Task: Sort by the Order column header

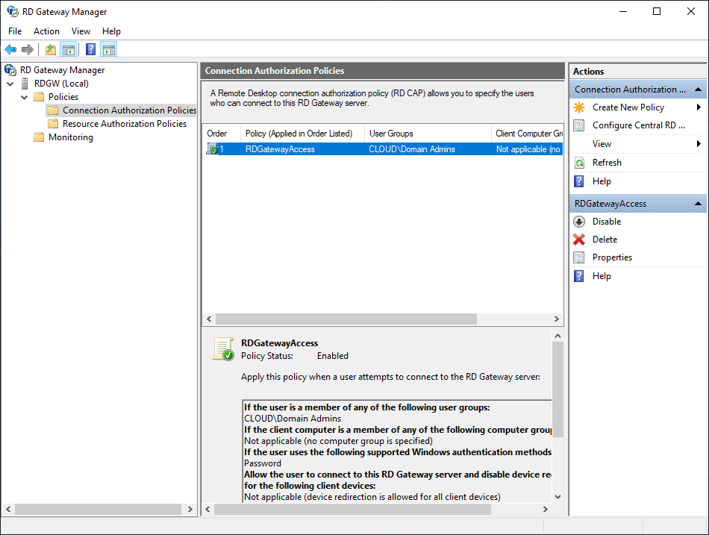Action: pyautogui.click(x=222, y=134)
